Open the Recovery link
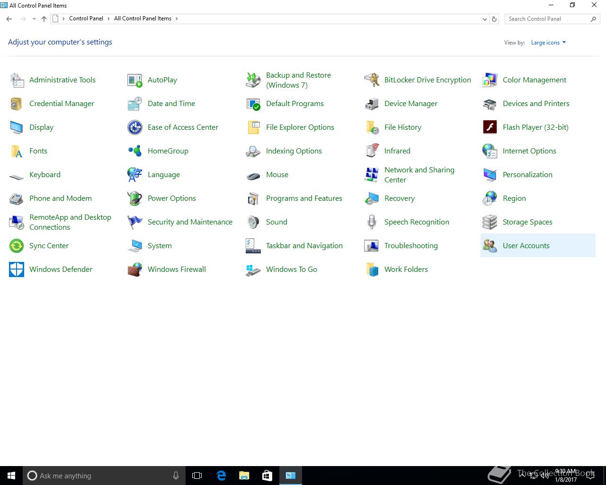This screenshot has height=485, width=606. [x=400, y=198]
